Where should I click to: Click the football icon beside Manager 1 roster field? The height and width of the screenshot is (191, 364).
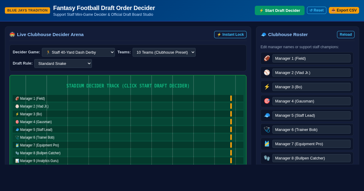point(267,58)
